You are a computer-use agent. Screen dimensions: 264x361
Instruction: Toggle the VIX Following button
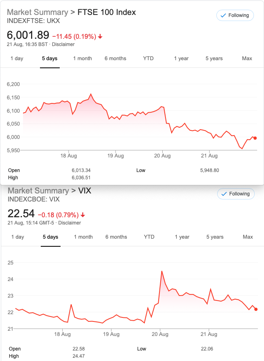(x=236, y=194)
